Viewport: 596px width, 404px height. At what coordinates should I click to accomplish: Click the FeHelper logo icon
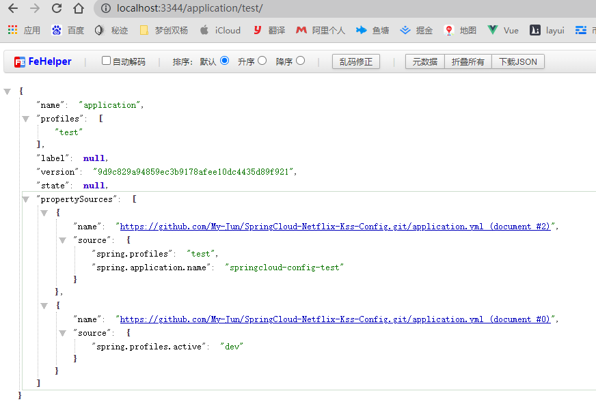[20, 62]
